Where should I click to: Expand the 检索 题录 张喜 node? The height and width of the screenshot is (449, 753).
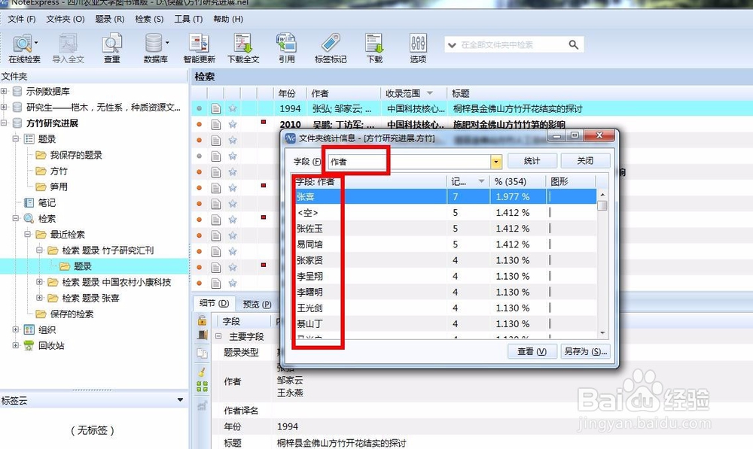40,298
